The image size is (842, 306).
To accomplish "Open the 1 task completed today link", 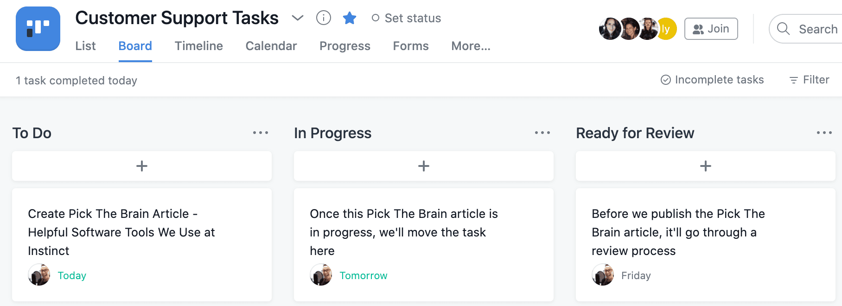I will [x=76, y=80].
